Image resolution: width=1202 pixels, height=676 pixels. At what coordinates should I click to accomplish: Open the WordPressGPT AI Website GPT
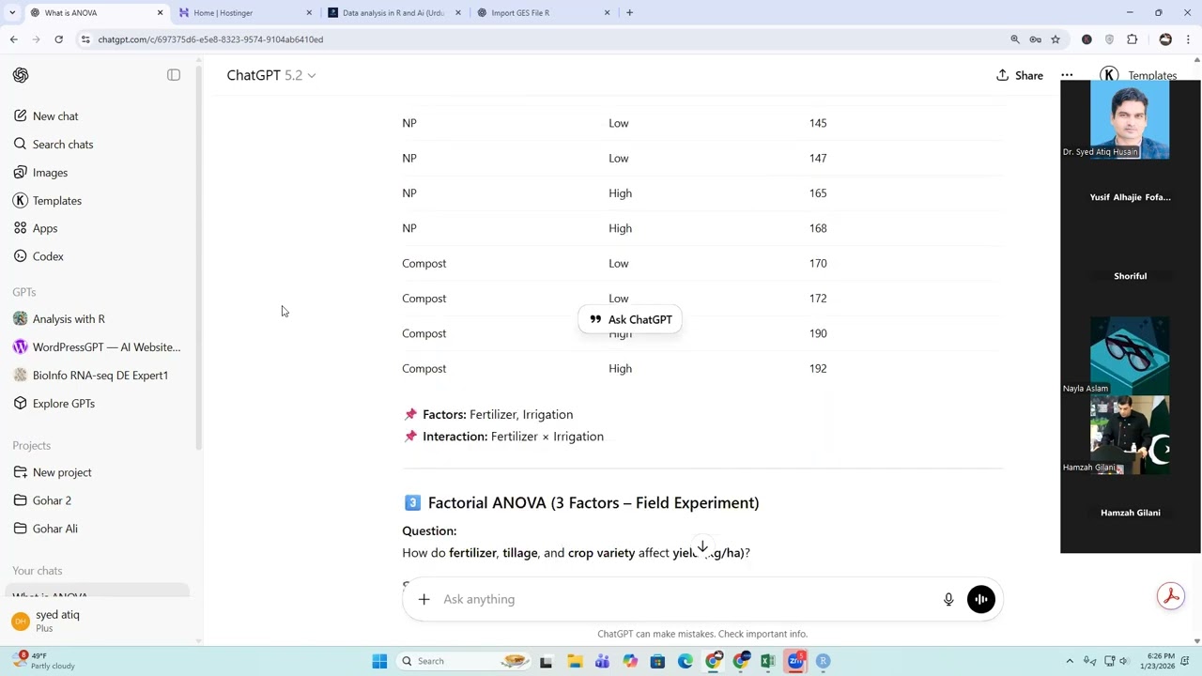pos(106,347)
